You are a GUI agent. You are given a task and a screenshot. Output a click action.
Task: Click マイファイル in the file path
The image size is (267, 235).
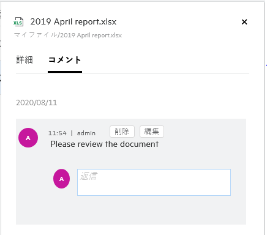pos(36,35)
